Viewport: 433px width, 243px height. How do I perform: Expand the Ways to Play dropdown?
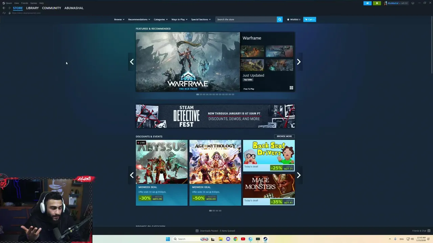(179, 19)
